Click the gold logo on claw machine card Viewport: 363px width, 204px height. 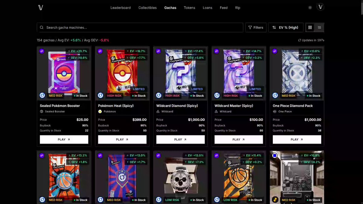275,200
